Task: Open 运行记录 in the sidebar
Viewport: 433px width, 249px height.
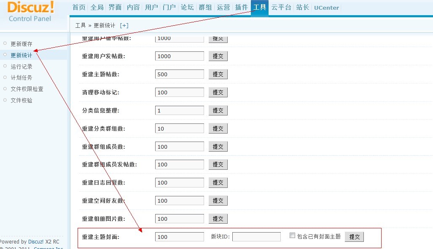Action: coord(22,67)
